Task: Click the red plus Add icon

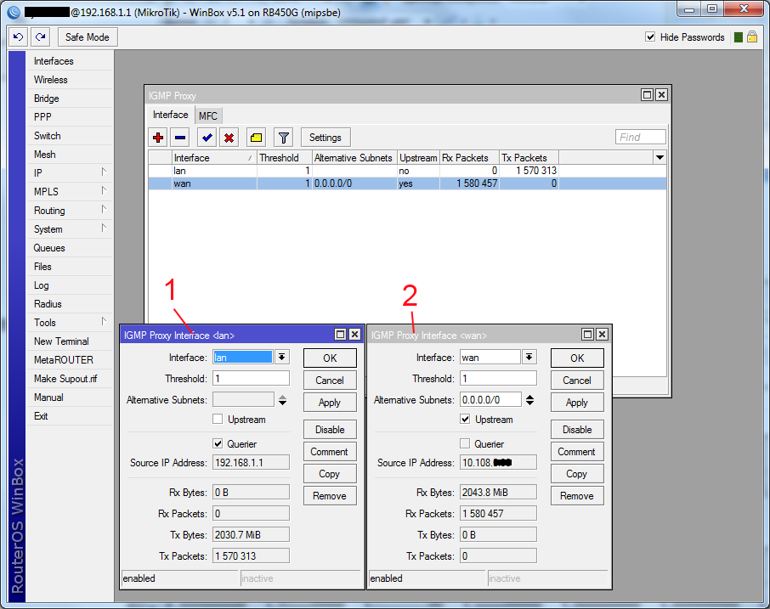Action: click(x=158, y=138)
